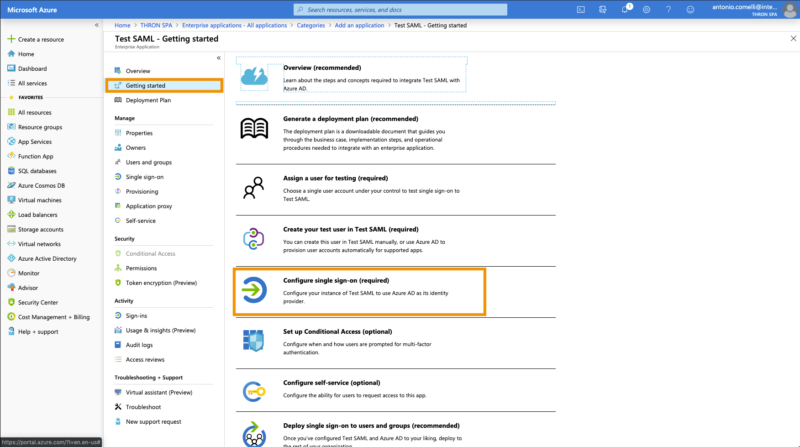The image size is (800, 447).
Task: Click the Assign a user people icon
Action: (x=254, y=188)
